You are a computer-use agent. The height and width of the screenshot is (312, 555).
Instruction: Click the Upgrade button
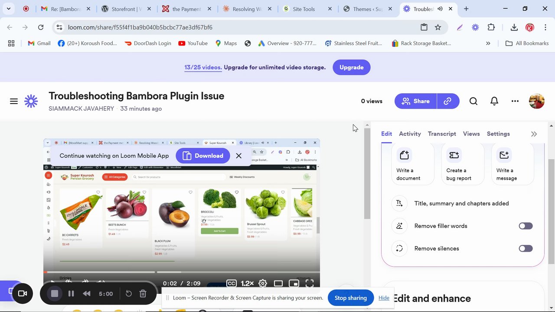point(352,67)
